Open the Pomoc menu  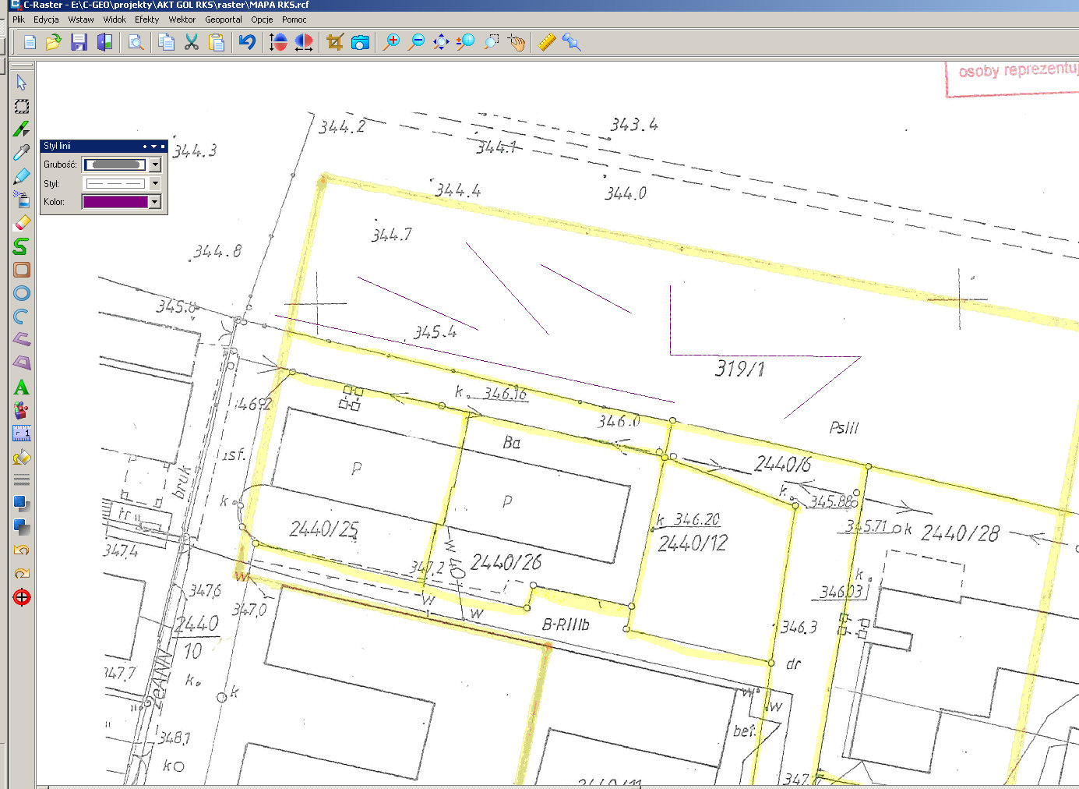[294, 19]
